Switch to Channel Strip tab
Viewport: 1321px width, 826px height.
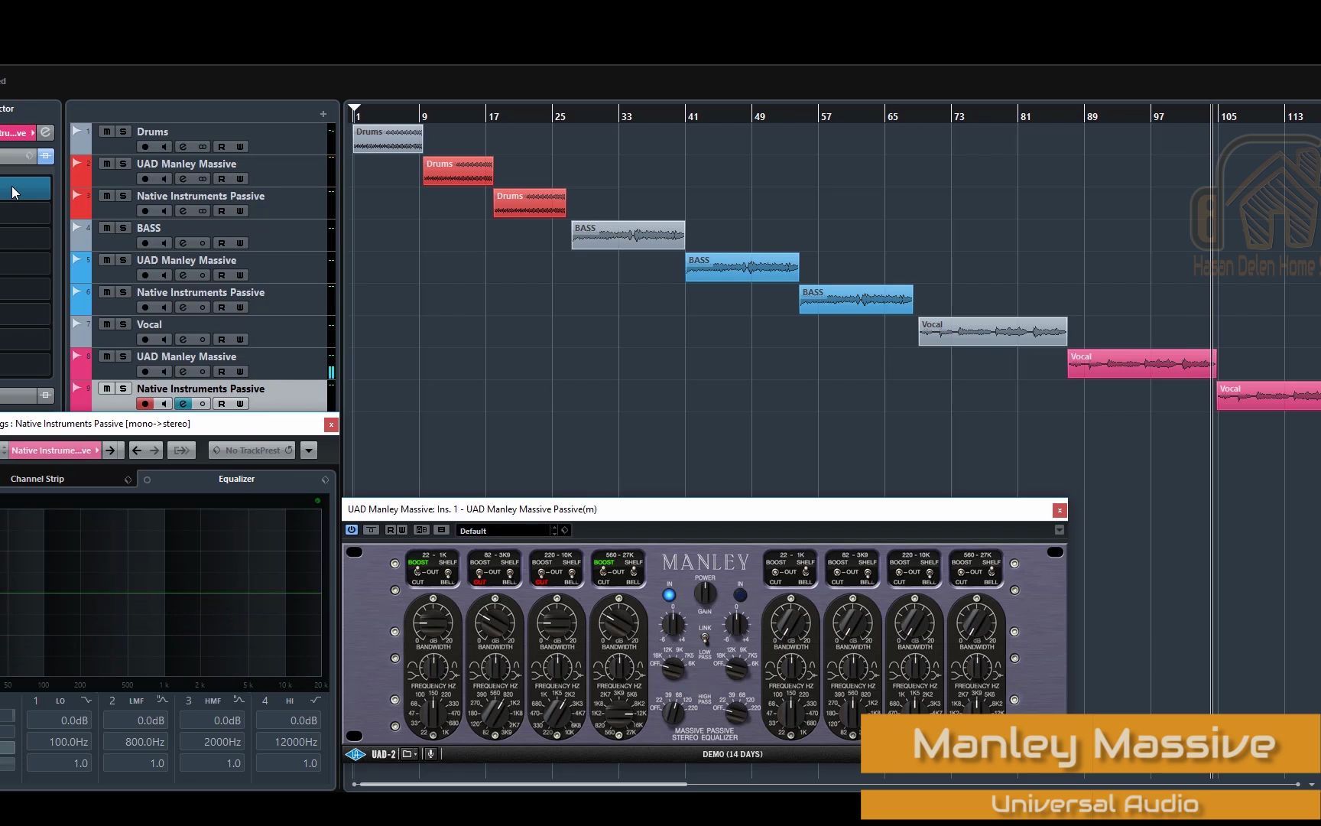tap(37, 479)
